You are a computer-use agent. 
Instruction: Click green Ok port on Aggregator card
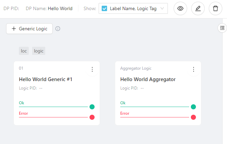coord(193,107)
